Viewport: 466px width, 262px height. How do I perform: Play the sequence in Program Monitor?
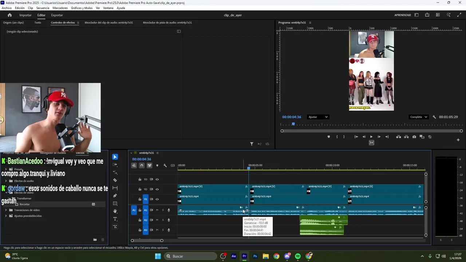[x=371, y=137]
